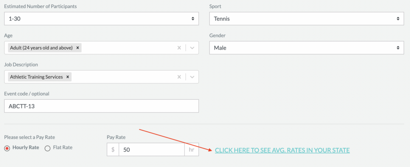Screen dimensions: 410x167
Task: Open average rates in your state link
Action: pyautogui.click(x=282, y=150)
